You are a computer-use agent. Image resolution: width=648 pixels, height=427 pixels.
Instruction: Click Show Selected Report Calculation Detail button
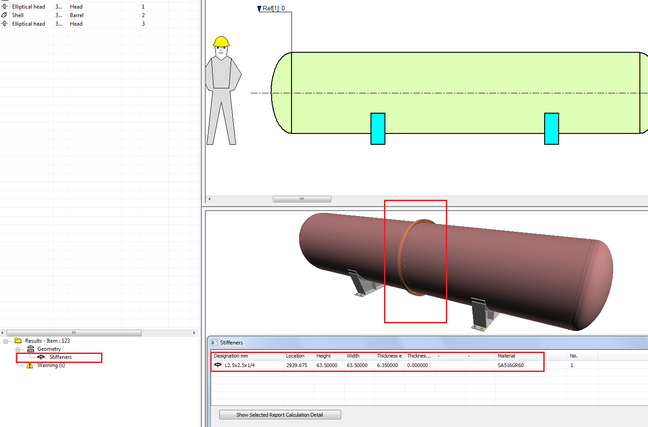(x=280, y=415)
